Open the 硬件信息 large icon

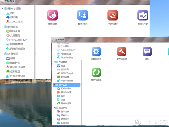click(x=52, y=15)
